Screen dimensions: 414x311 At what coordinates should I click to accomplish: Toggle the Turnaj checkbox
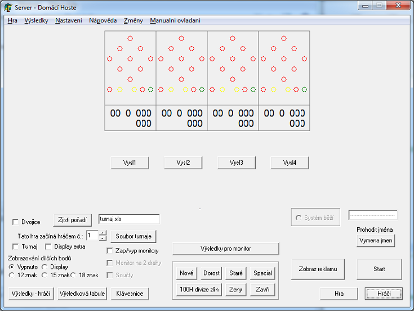point(16,247)
